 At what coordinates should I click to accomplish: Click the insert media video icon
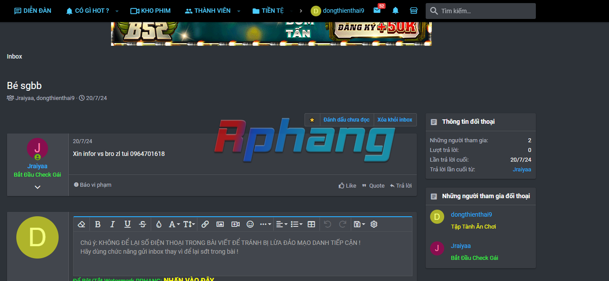235,224
